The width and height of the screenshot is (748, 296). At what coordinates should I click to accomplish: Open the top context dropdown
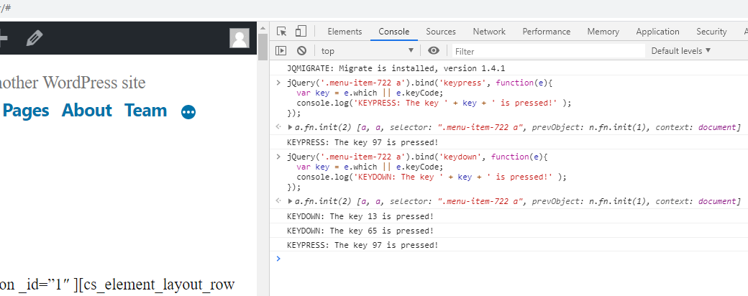click(x=367, y=50)
